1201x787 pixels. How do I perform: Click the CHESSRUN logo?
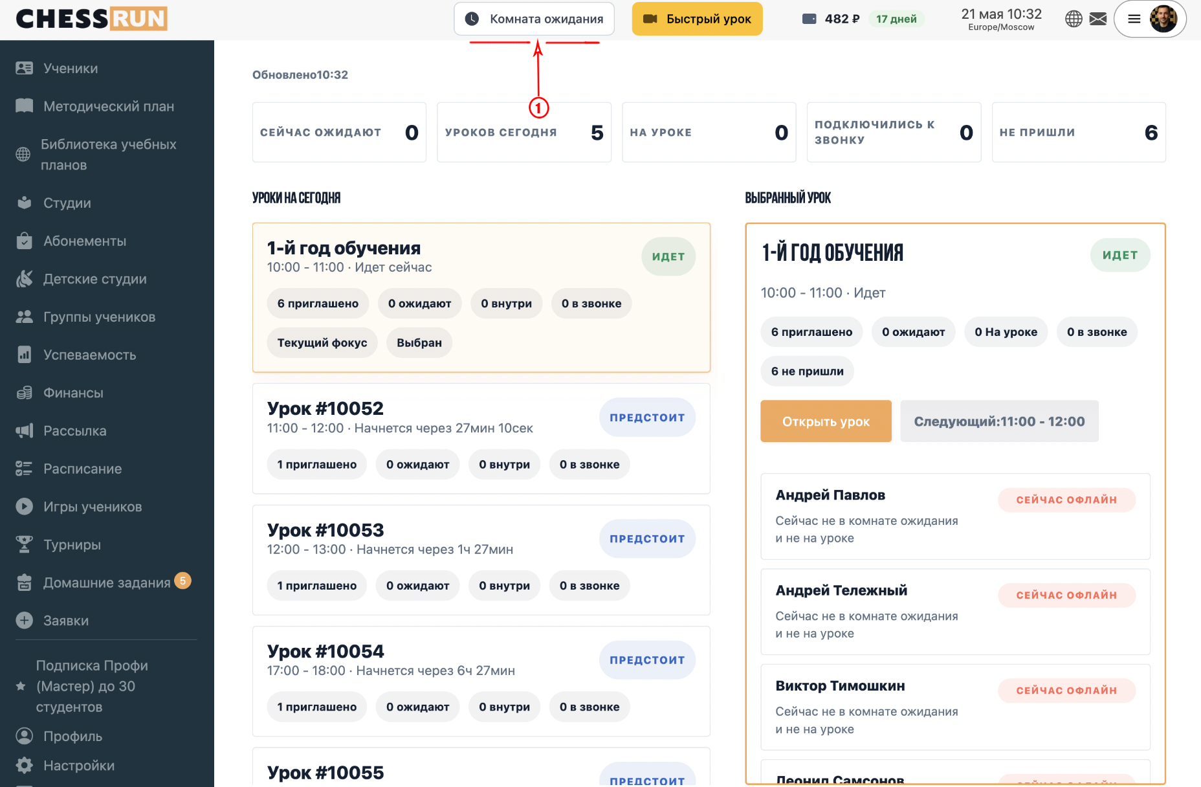pos(91,19)
